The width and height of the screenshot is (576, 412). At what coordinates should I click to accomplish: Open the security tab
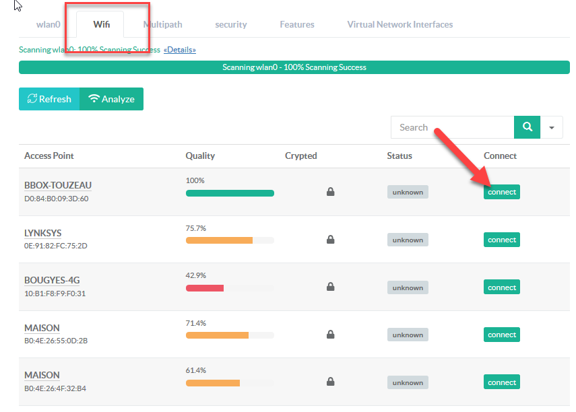pyautogui.click(x=231, y=24)
